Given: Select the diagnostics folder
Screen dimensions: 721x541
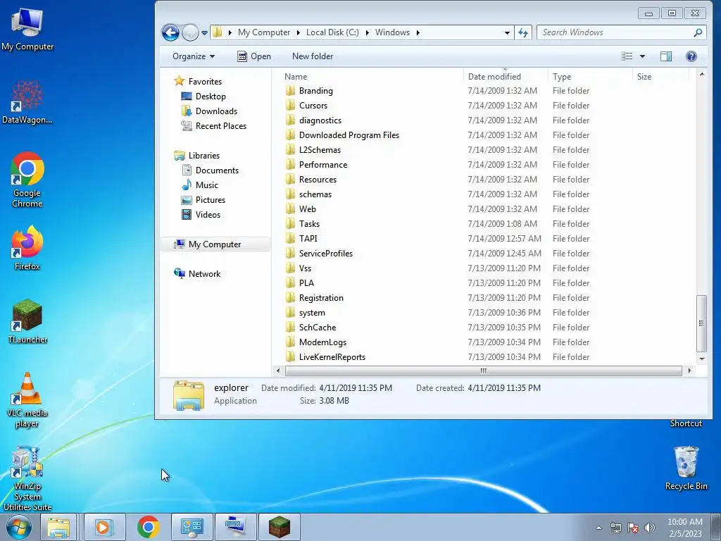Looking at the screenshot, I should 320,120.
